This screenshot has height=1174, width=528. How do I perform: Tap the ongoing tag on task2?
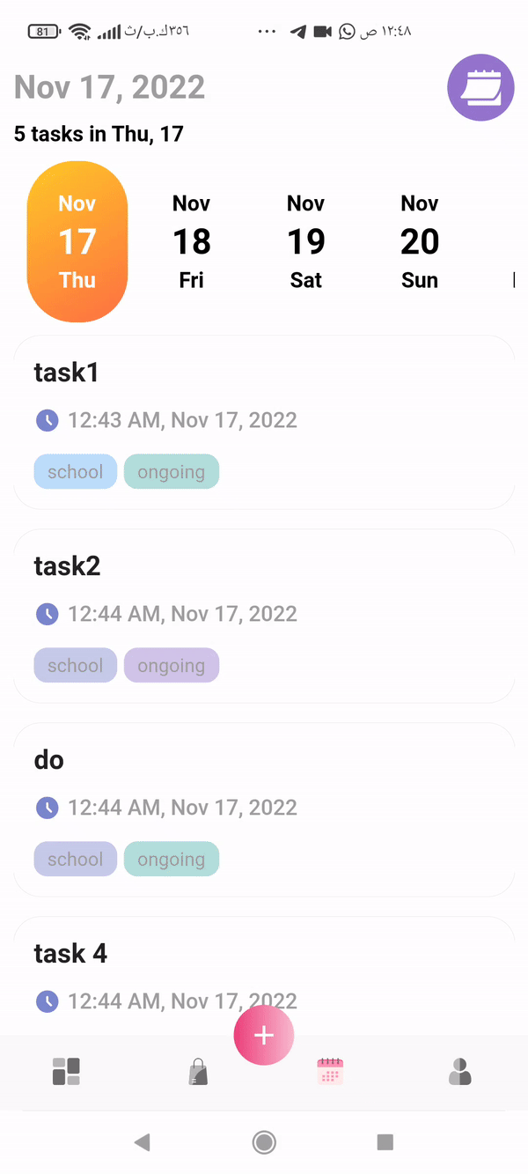pos(172,666)
